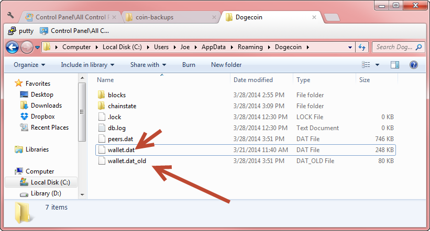
Task: Click AppData in the address breadcrumb
Action: tap(213, 47)
